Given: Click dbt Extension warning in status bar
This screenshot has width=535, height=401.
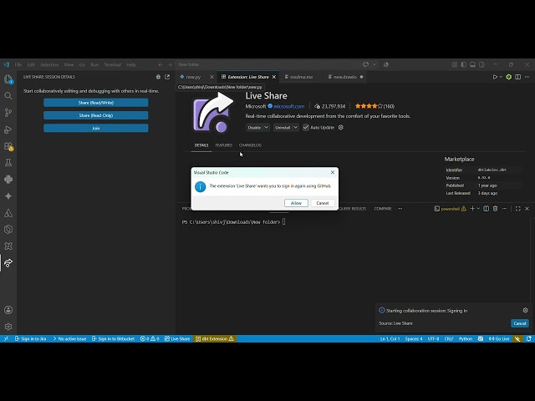Looking at the screenshot, I should click(215, 338).
